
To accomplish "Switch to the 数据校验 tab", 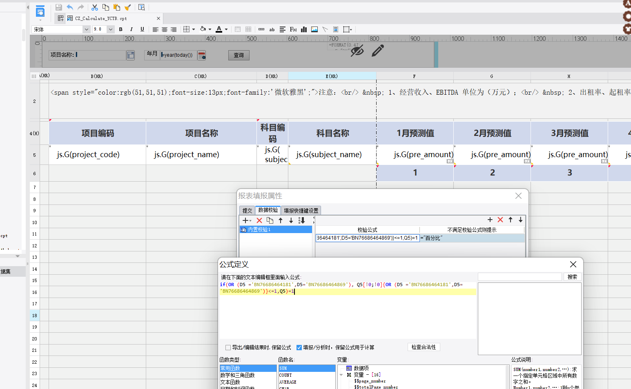I will click(x=268, y=210).
